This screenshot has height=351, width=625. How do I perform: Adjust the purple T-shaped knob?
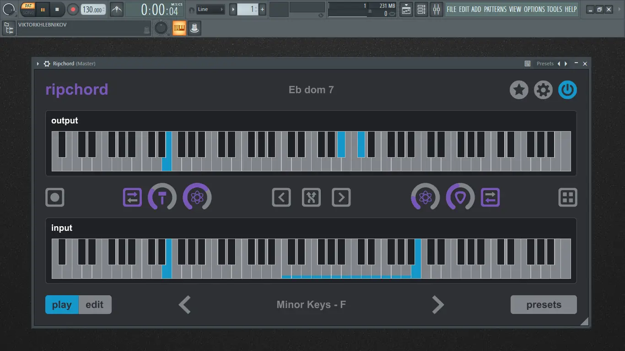coord(162,197)
